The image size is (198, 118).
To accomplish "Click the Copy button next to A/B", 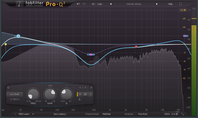I will click(100, 4).
